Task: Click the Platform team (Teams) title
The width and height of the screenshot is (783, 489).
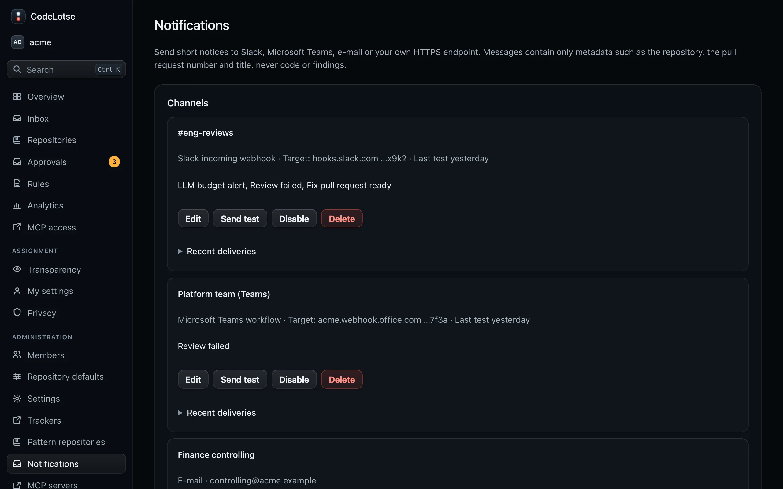Action: click(x=224, y=294)
